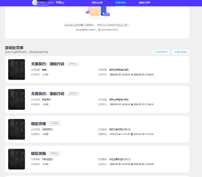This screenshot has height=177, width=202.
Task: Click status badge on second 无畏契约 record
Action: point(73,94)
